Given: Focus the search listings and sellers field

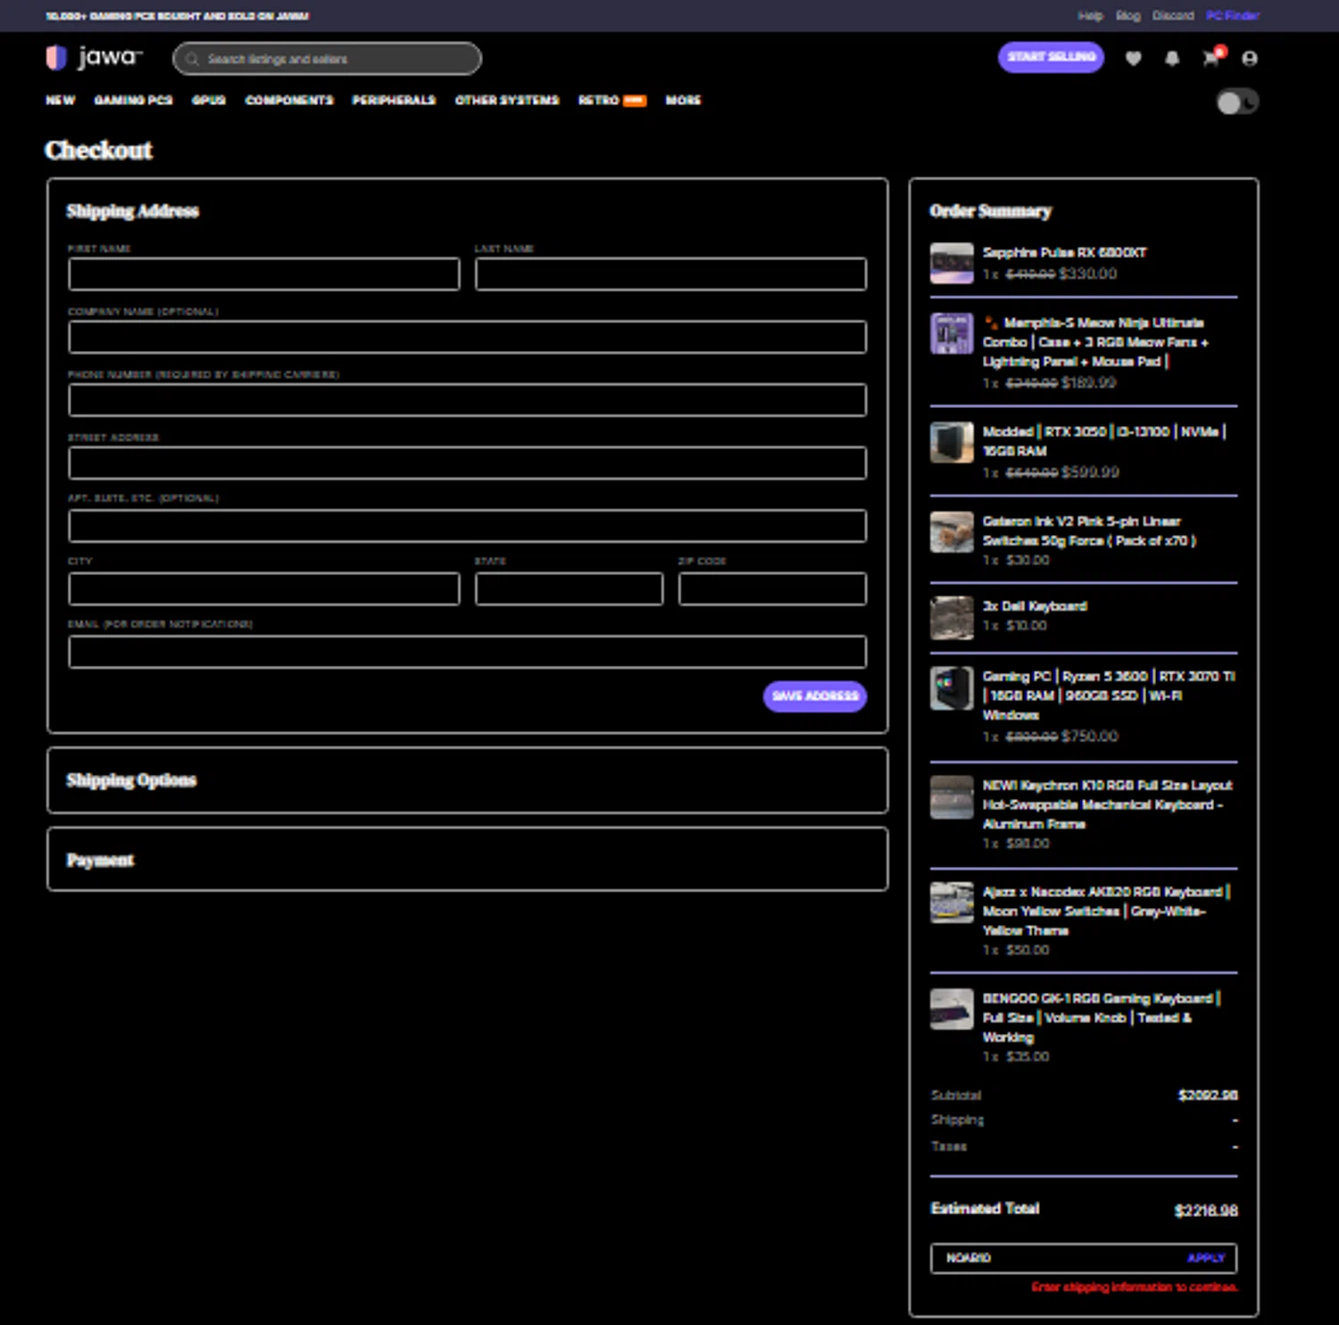Looking at the screenshot, I should (327, 59).
